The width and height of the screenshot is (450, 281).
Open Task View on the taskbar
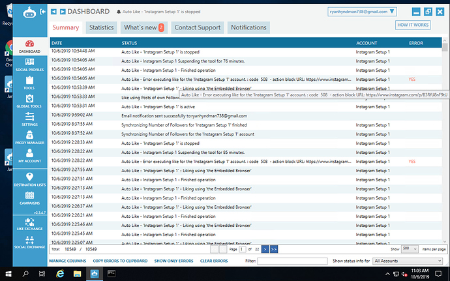coord(42,274)
